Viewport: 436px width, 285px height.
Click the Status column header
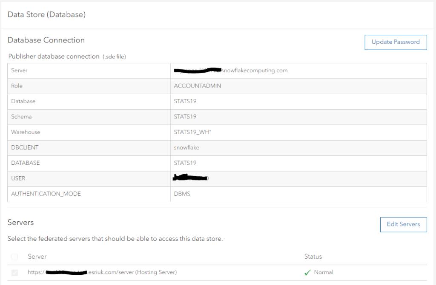(313, 257)
